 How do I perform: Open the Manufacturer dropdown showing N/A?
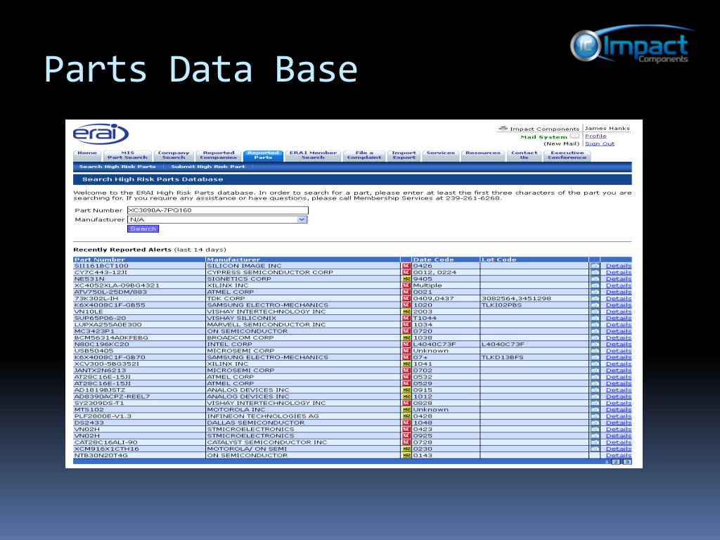pyautogui.click(x=217, y=219)
